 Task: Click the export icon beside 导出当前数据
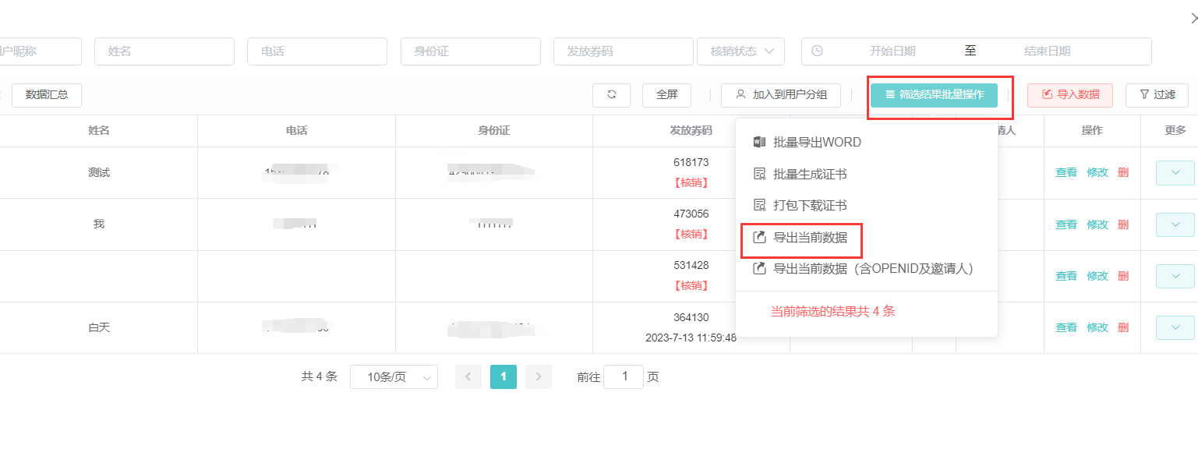tap(759, 237)
